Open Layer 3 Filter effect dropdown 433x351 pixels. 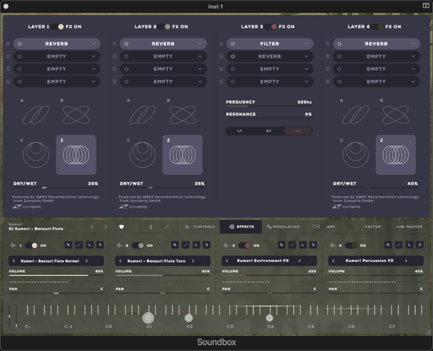coord(306,44)
